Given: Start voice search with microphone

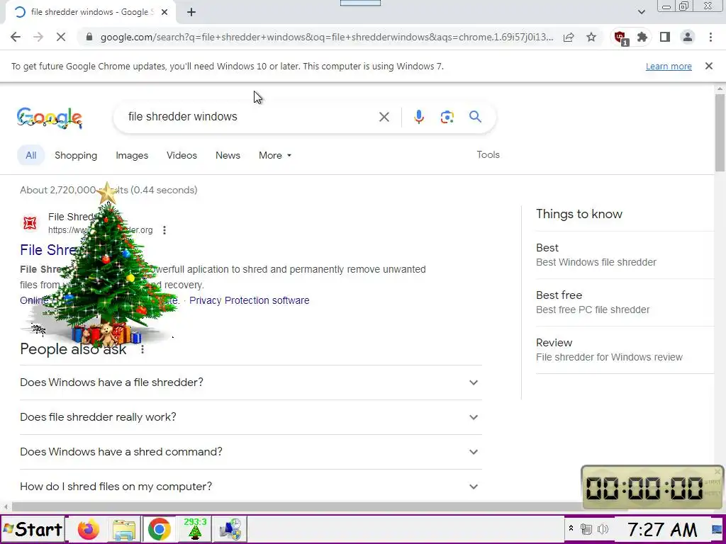Looking at the screenshot, I should (418, 117).
